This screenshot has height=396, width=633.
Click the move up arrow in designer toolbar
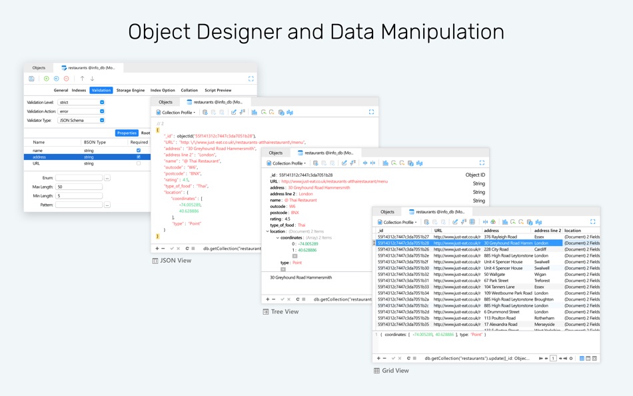83,79
